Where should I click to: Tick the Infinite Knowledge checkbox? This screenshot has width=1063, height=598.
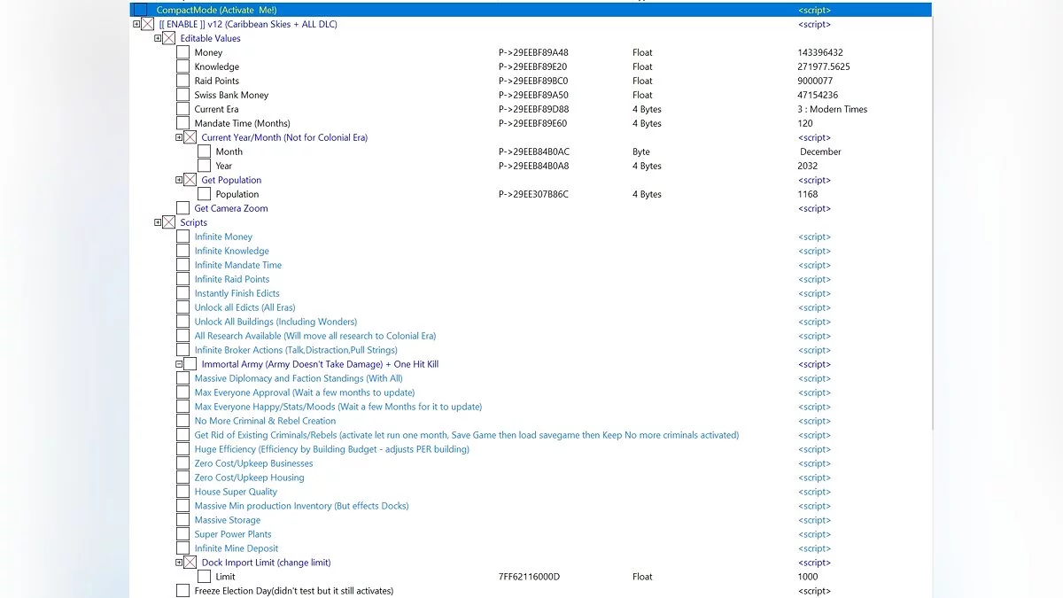(x=182, y=251)
